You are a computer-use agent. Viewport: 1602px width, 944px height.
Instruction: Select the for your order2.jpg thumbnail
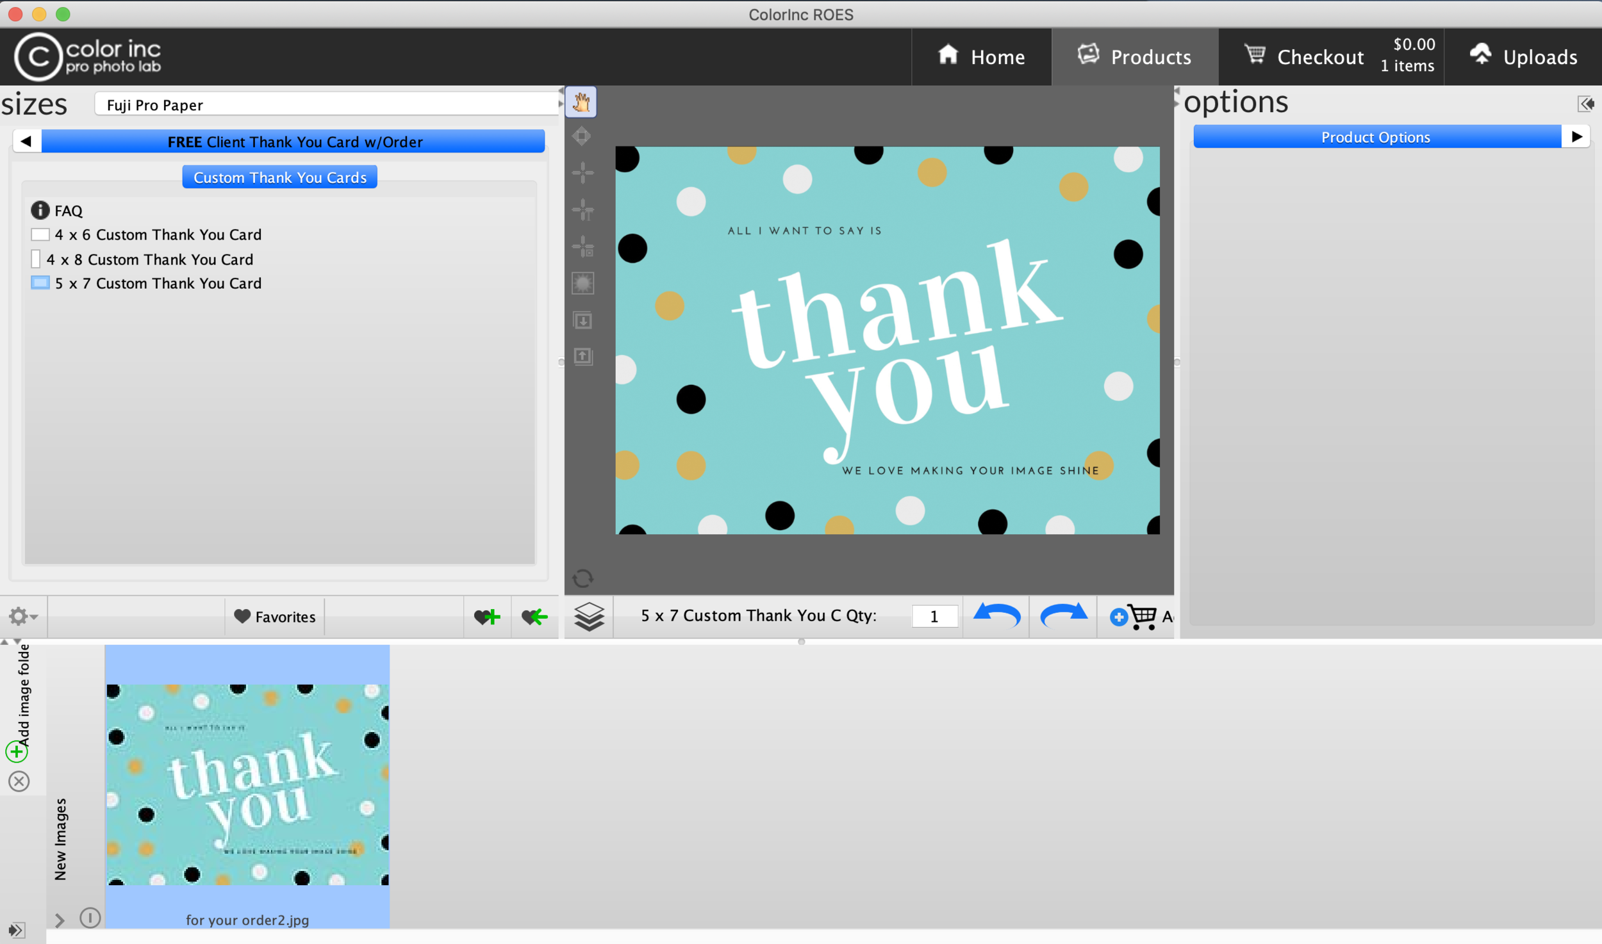pyautogui.click(x=247, y=781)
